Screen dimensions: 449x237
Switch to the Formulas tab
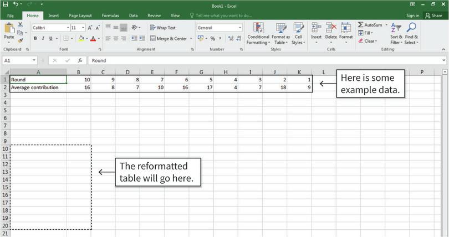(x=110, y=16)
